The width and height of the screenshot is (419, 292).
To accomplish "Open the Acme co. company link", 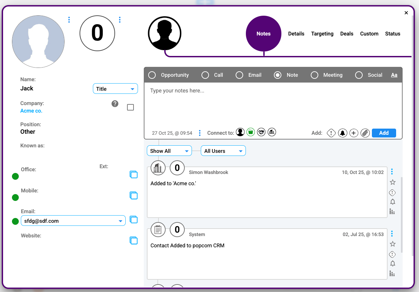I will pos(31,111).
